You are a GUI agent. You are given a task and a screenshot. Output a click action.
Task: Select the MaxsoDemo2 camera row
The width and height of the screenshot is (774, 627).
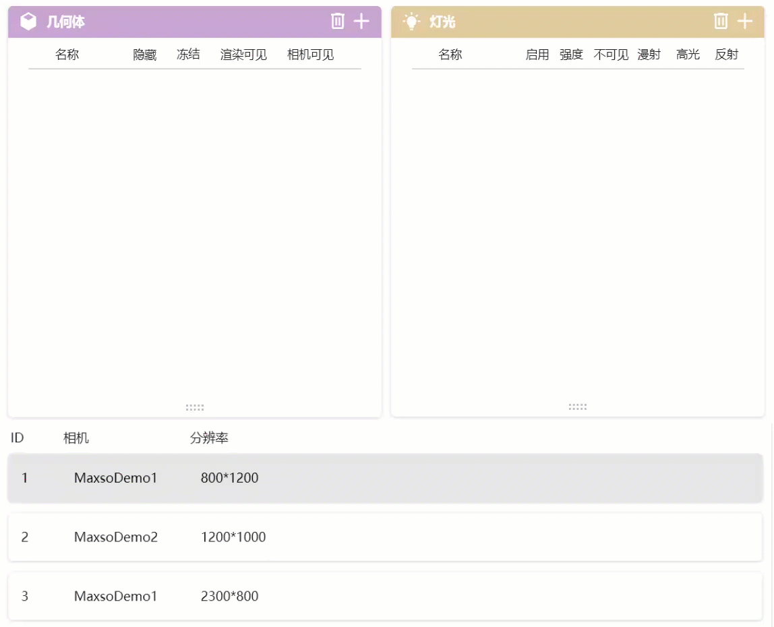pos(385,537)
